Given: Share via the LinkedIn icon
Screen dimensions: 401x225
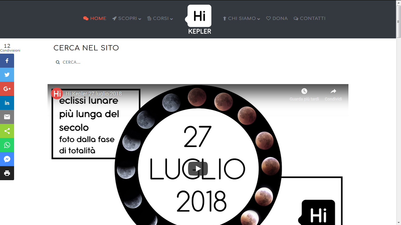Looking at the screenshot, I should (x=7, y=103).
